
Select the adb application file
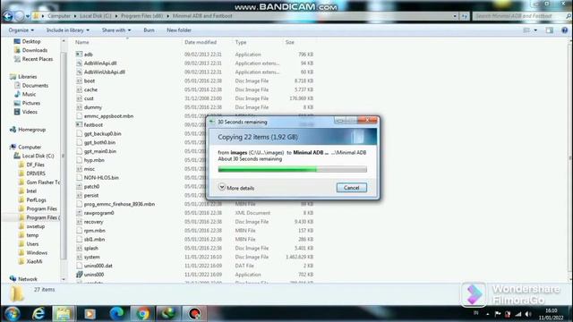[x=89, y=55]
